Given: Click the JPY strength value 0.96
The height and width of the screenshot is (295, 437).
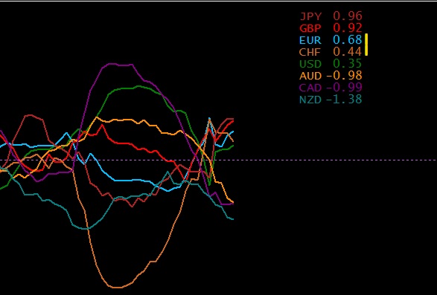Looking at the screenshot, I should tap(348, 16).
